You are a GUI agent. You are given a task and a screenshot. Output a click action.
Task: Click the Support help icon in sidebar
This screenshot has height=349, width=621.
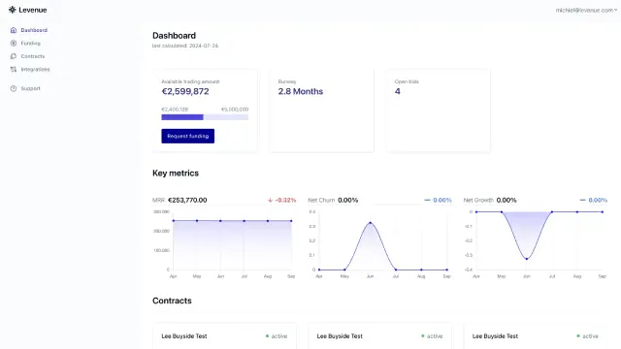(x=14, y=88)
